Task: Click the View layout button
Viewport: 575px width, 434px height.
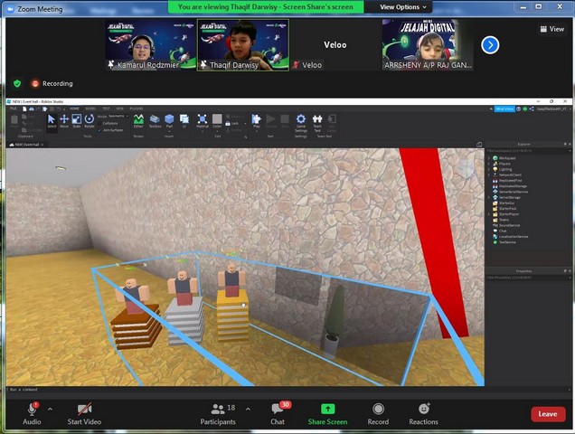Action: 551,29
